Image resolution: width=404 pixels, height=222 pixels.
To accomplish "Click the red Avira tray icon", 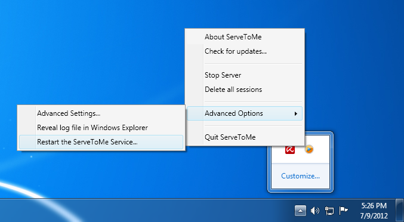I will [x=290, y=149].
